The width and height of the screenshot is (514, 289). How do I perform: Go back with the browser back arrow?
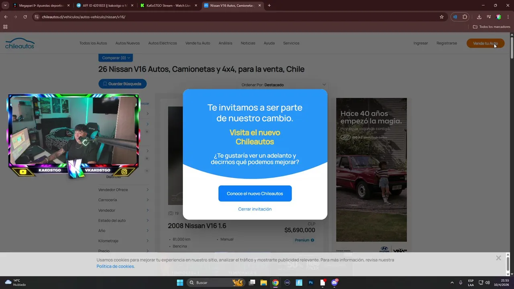pos(6,17)
